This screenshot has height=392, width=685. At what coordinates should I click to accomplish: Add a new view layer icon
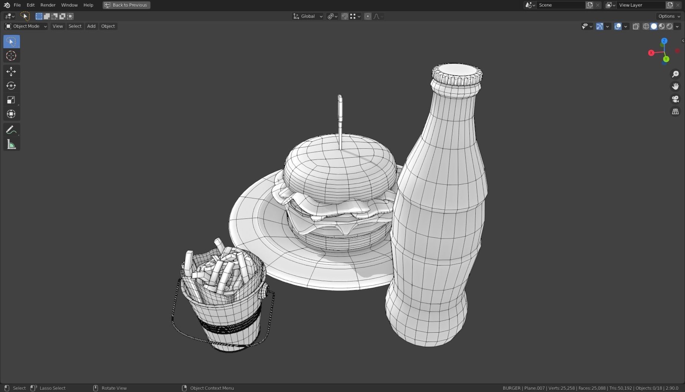click(x=670, y=5)
